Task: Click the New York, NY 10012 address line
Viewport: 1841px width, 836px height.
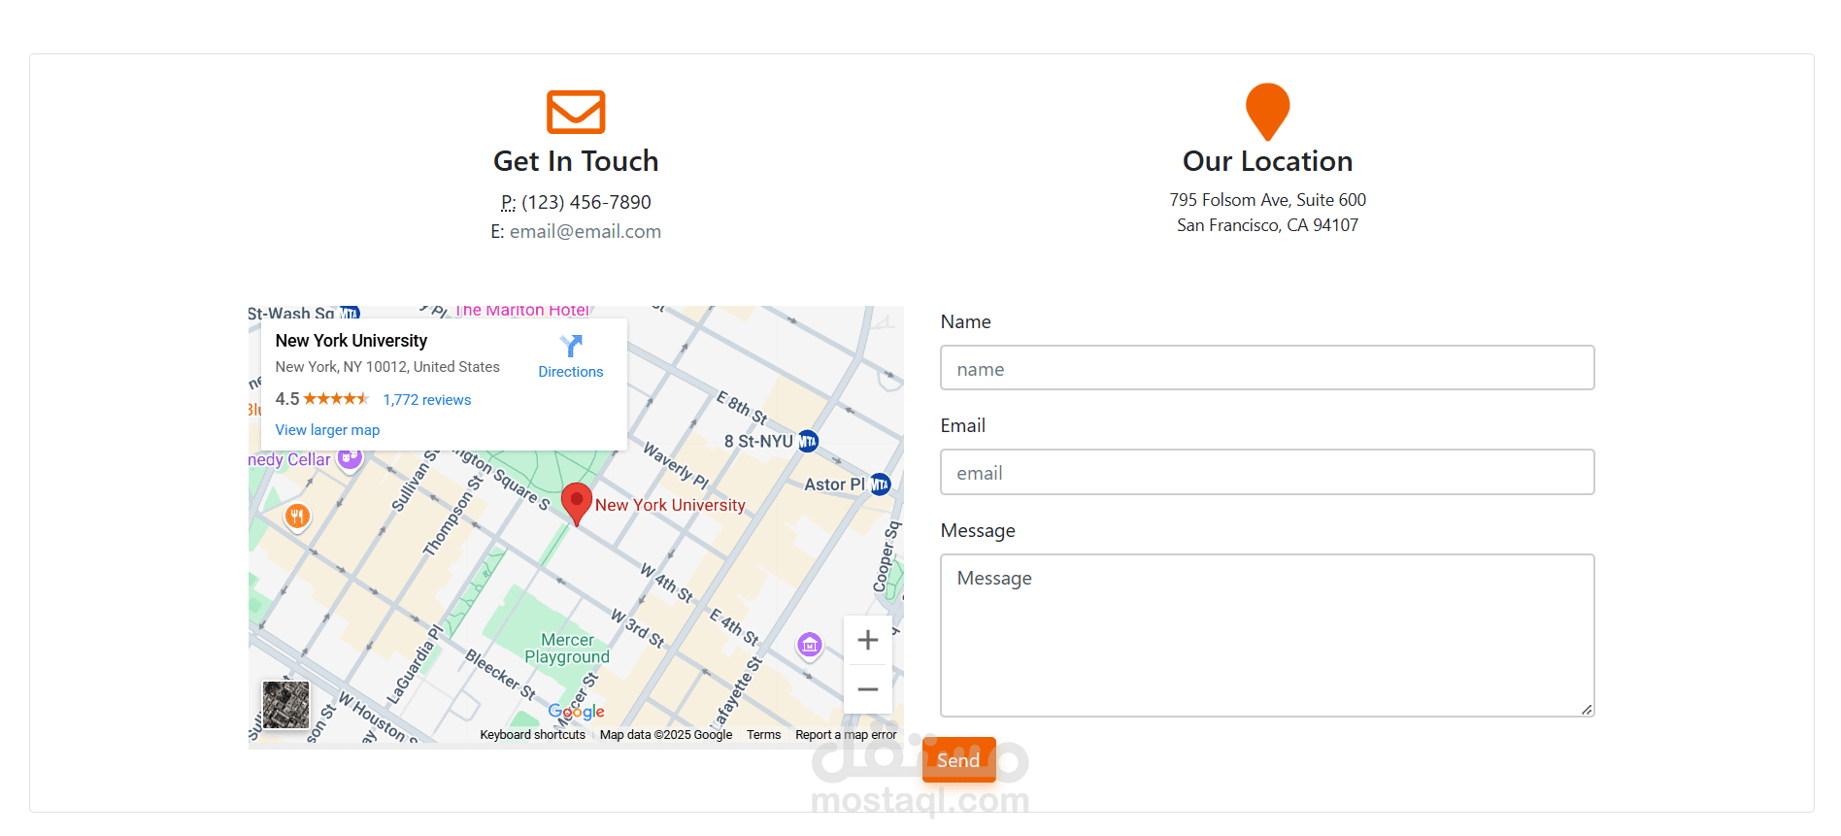Action: (387, 367)
